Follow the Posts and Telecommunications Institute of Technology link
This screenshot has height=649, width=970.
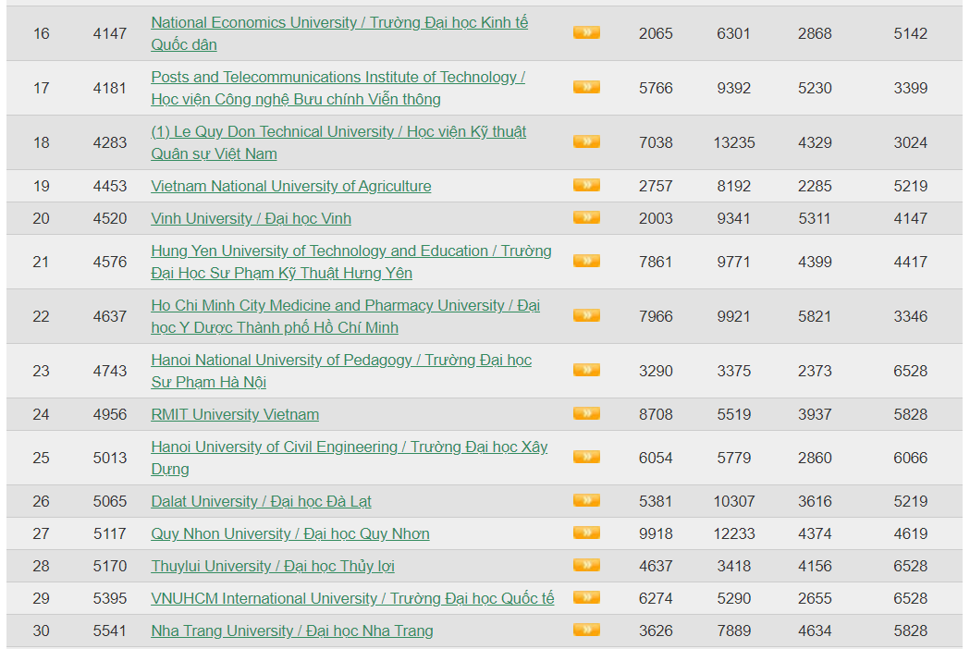pos(338,78)
